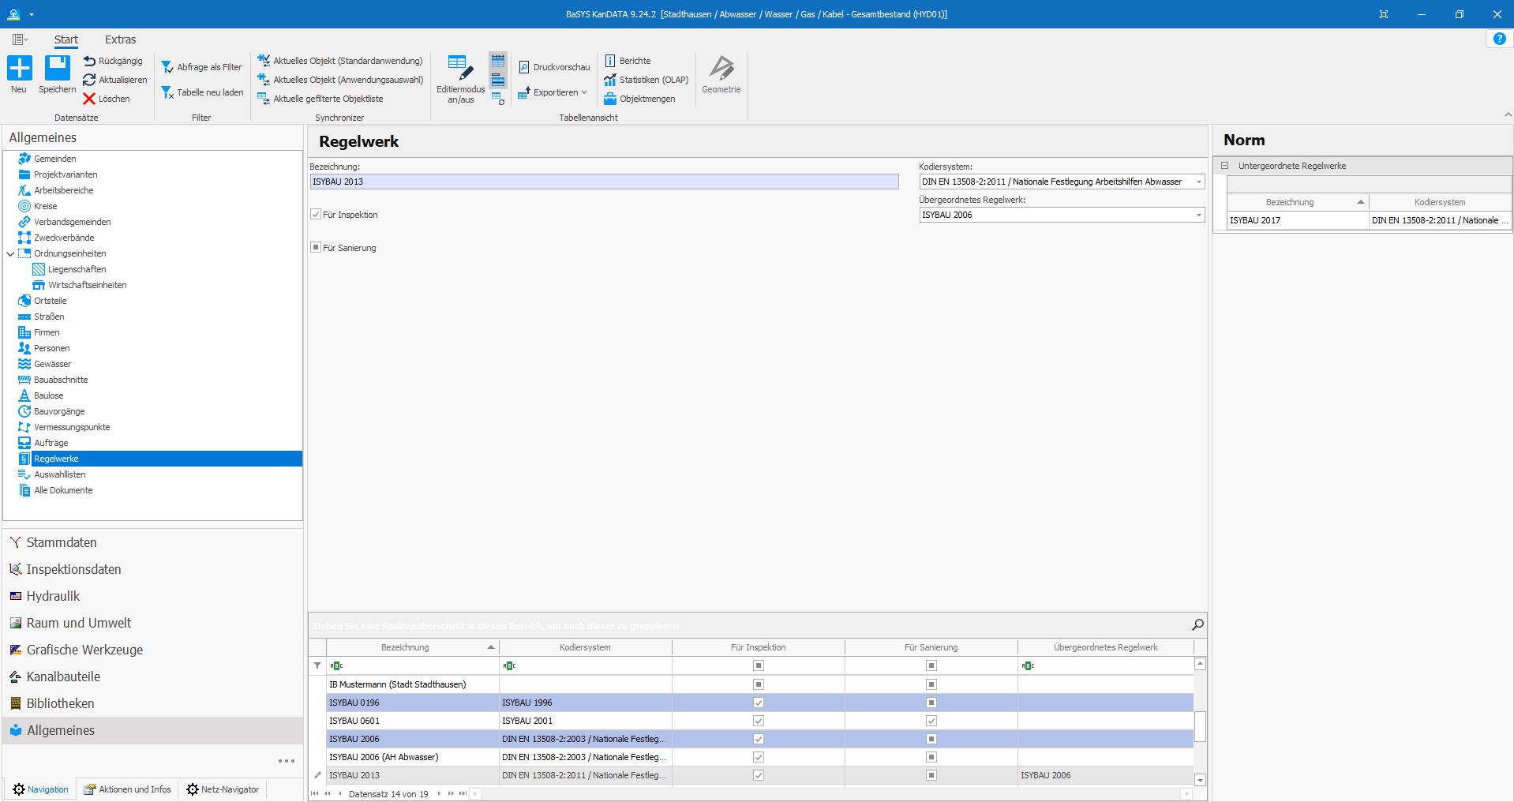This screenshot has height=802, width=1514.
Task: Toggle Editiermodus an/aus
Action: [x=460, y=73]
